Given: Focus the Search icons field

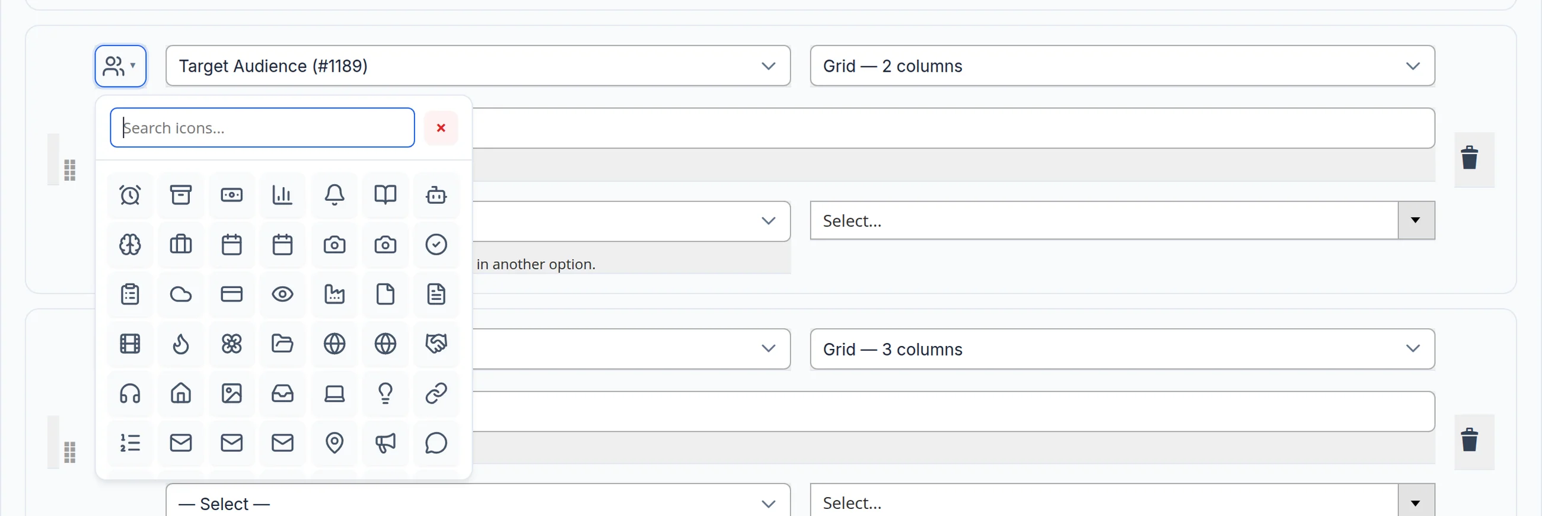Looking at the screenshot, I should click(x=262, y=128).
